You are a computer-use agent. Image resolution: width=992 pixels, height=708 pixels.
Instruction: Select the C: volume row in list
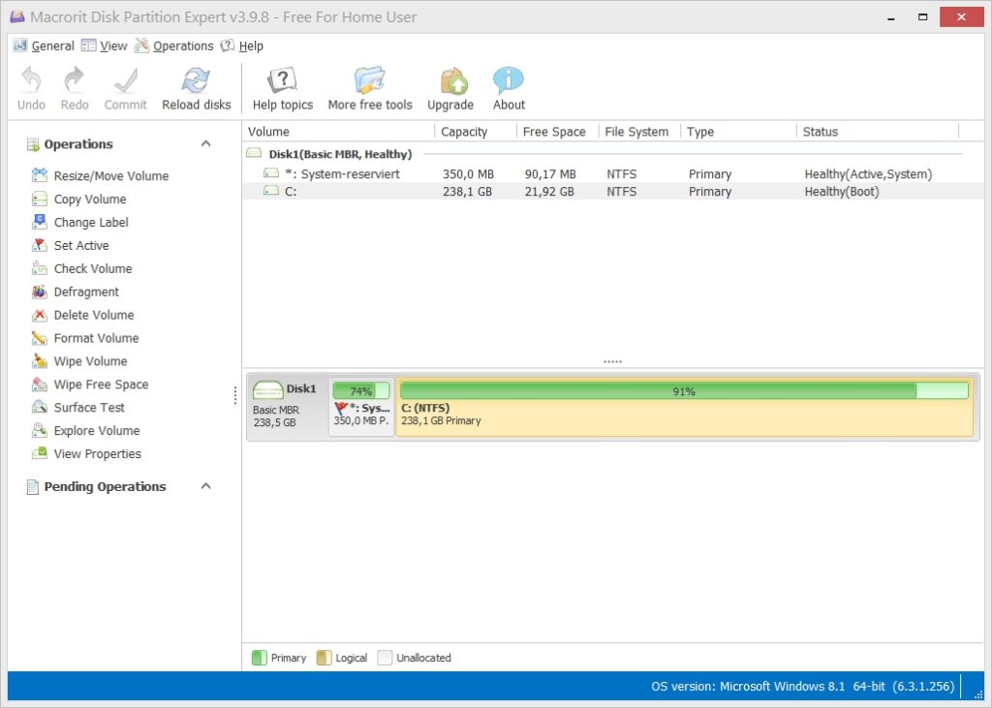[x=291, y=192]
